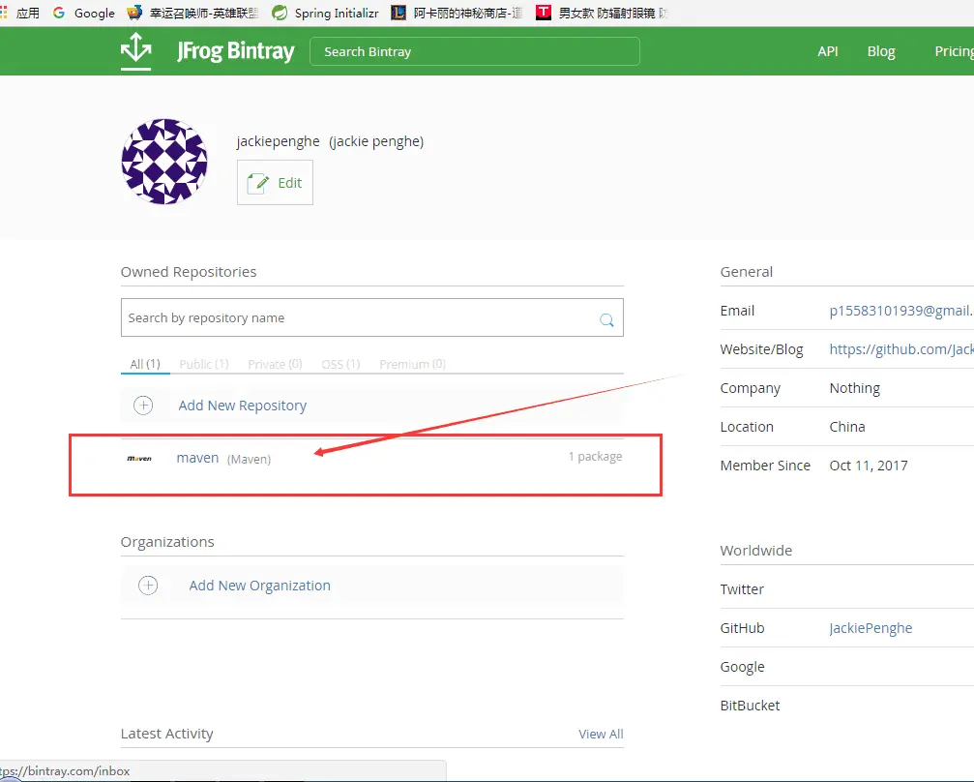Click the Edit profile button
The height and width of the screenshot is (782, 974).
coord(275,183)
